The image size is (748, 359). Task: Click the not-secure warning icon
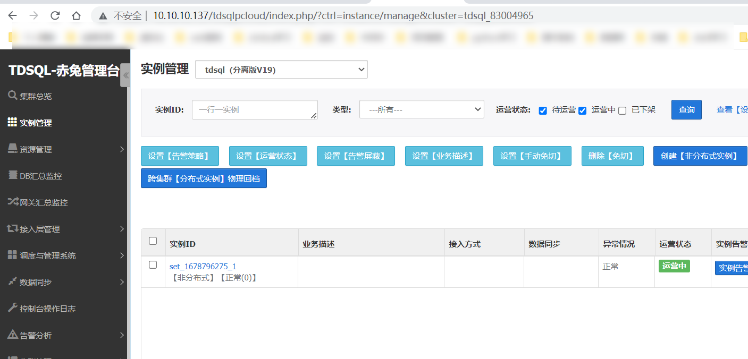pyautogui.click(x=103, y=16)
